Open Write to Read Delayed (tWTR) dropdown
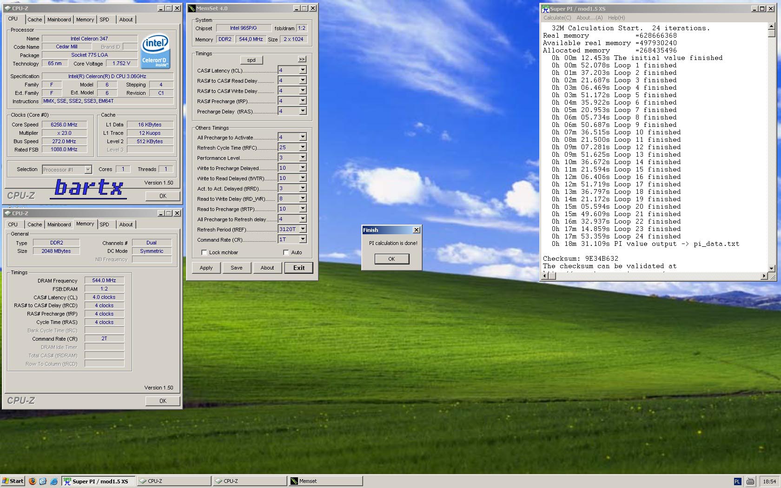 (x=303, y=178)
